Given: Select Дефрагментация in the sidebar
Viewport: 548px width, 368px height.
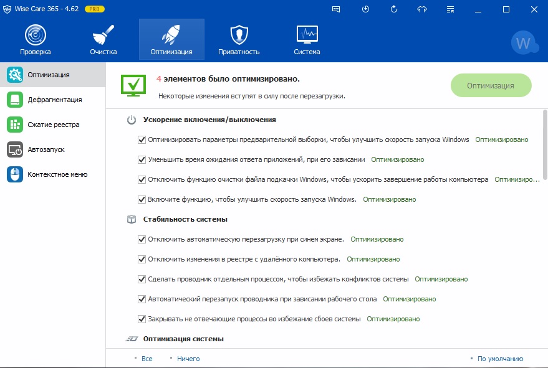Looking at the screenshot, I should pos(54,100).
